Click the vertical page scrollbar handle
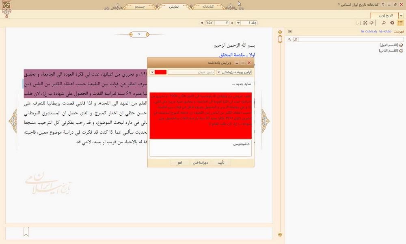The image size is (406, 244). 280,39
